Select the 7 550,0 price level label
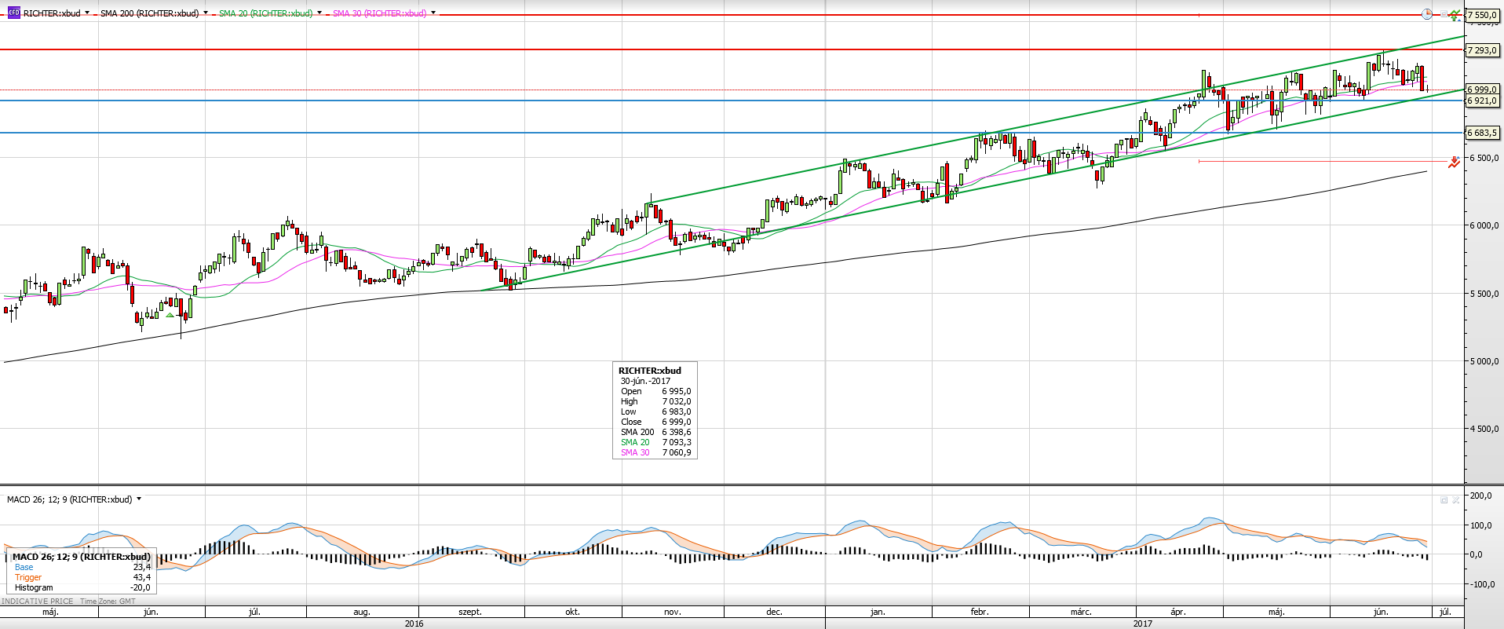1504x629 pixels. pyautogui.click(x=1482, y=15)
